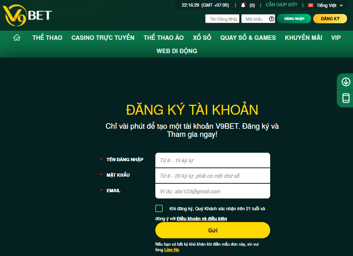353x256 pixels.
Task: Tick the age 21 confirmation checkbox
Action: pos(159,208)
